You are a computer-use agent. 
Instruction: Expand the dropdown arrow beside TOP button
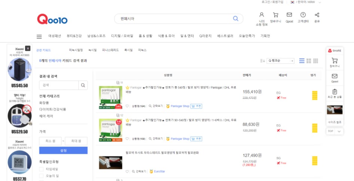(x=339, y=131)
